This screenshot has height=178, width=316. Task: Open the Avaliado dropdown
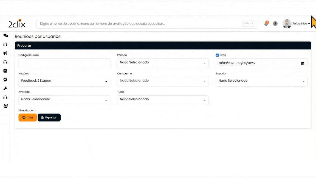[x=64, y=100]
